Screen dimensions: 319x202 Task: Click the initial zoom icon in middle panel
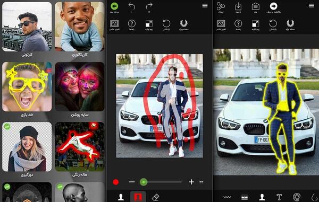click(149, 23)
